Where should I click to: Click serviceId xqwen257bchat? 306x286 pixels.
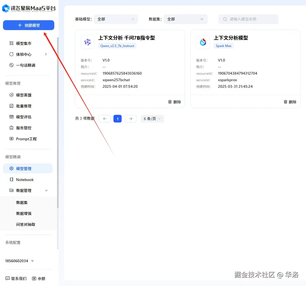point(116,80)
